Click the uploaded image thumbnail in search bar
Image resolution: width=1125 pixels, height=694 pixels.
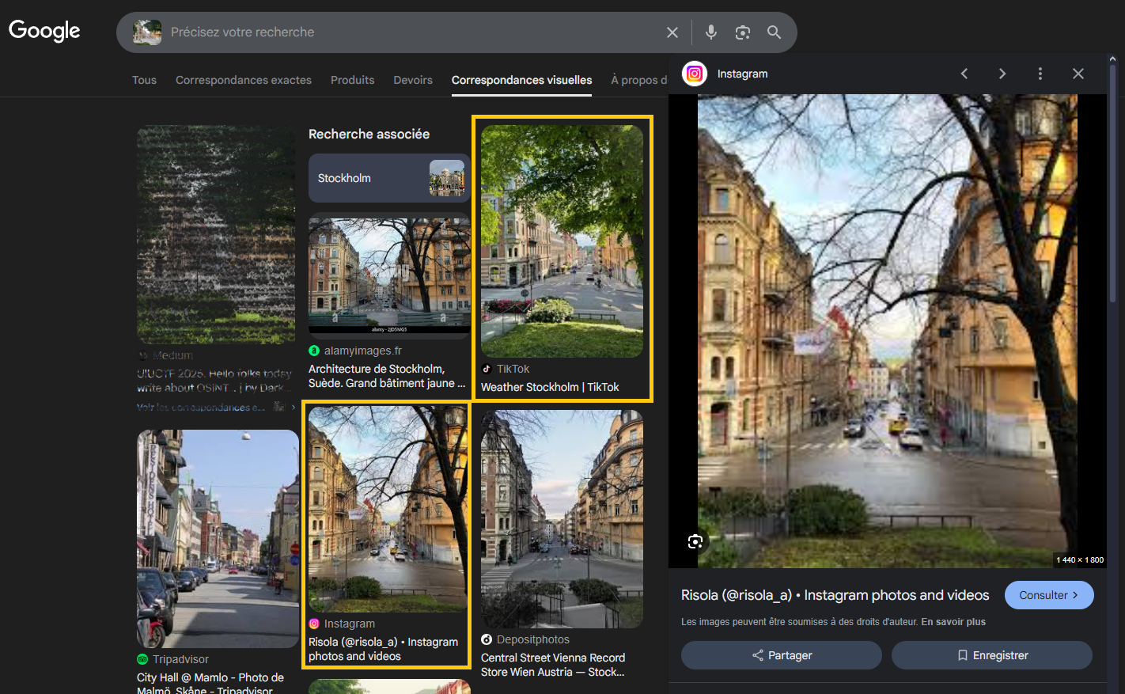click(147, 32)
